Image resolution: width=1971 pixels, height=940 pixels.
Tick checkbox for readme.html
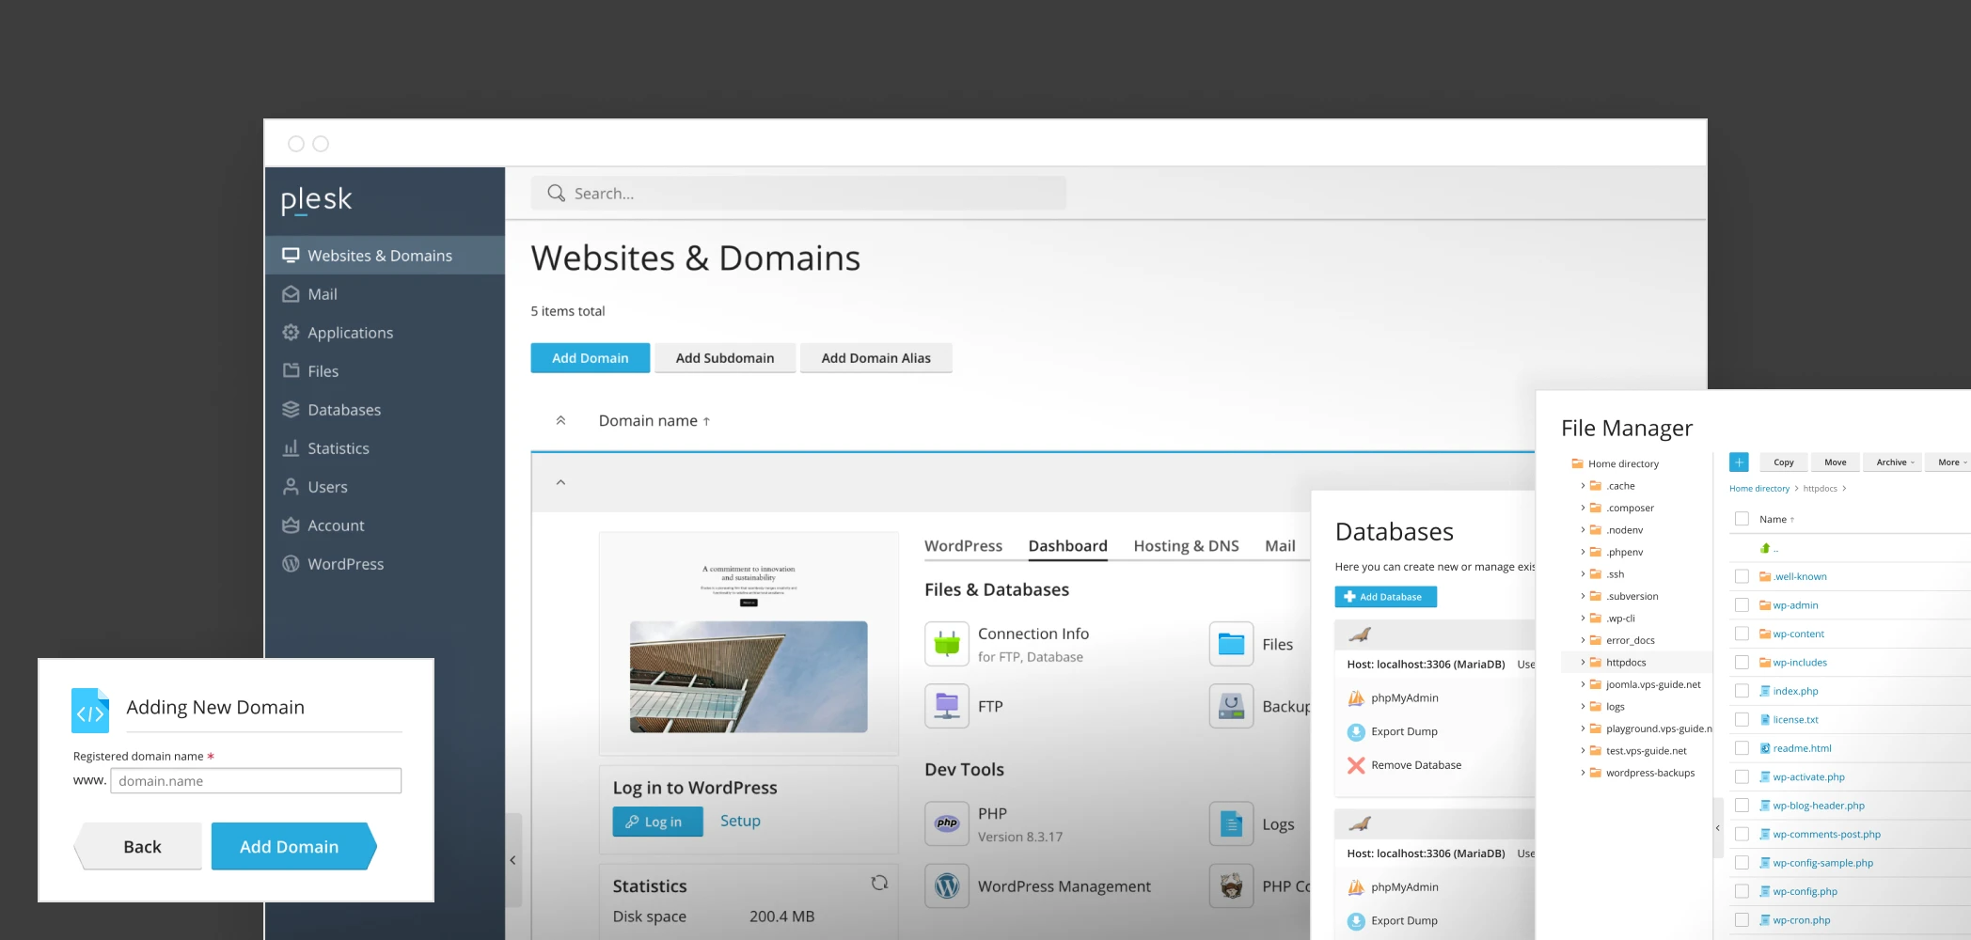[1742, 748]
